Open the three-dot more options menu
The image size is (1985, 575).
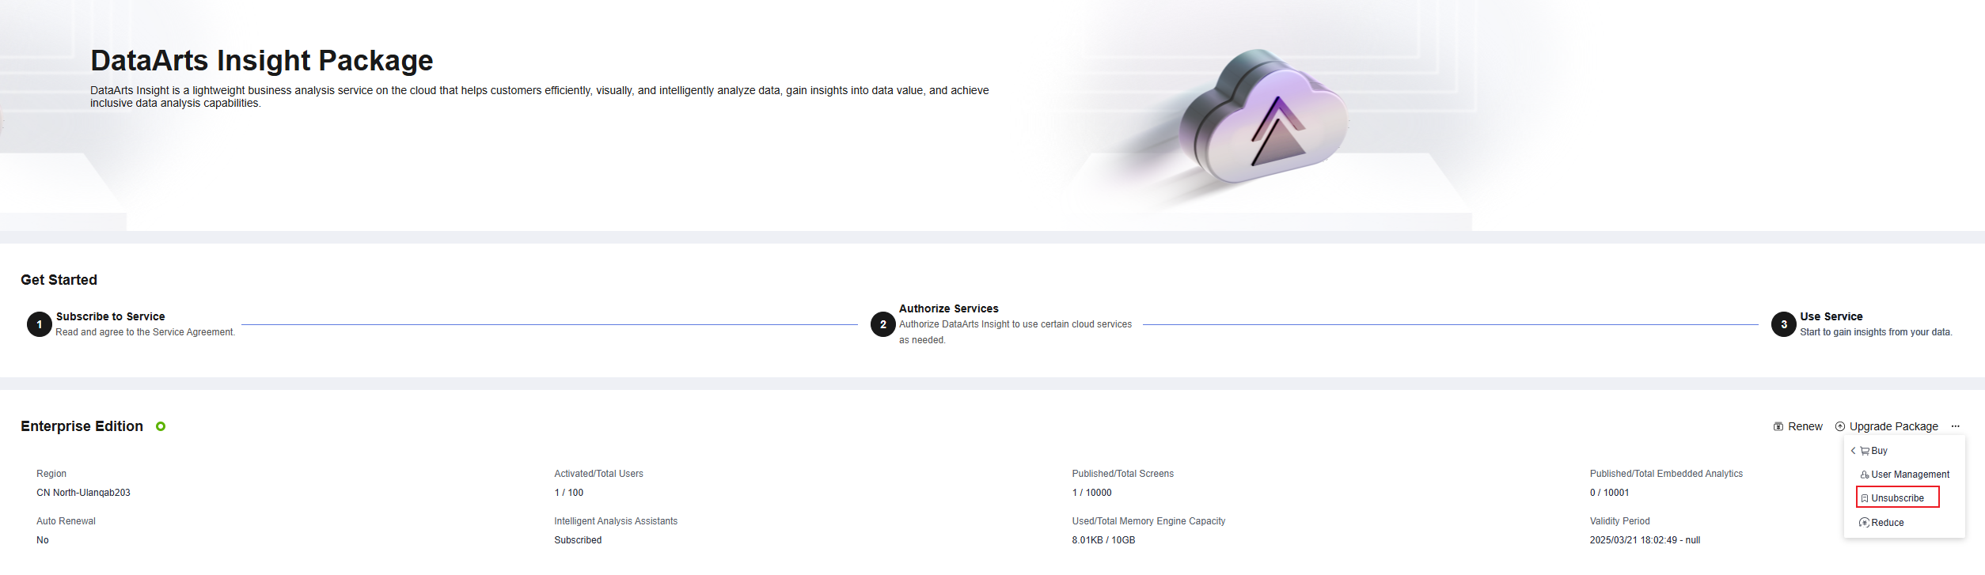1955,426
